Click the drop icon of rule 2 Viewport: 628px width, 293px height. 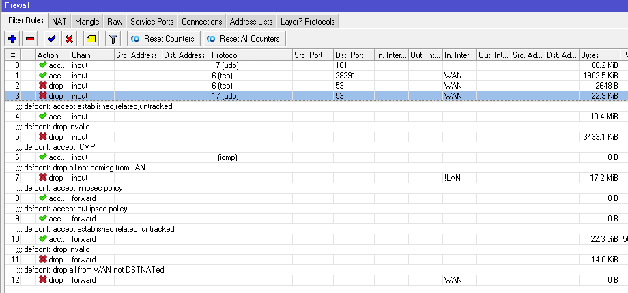click(x=43, y=86)
